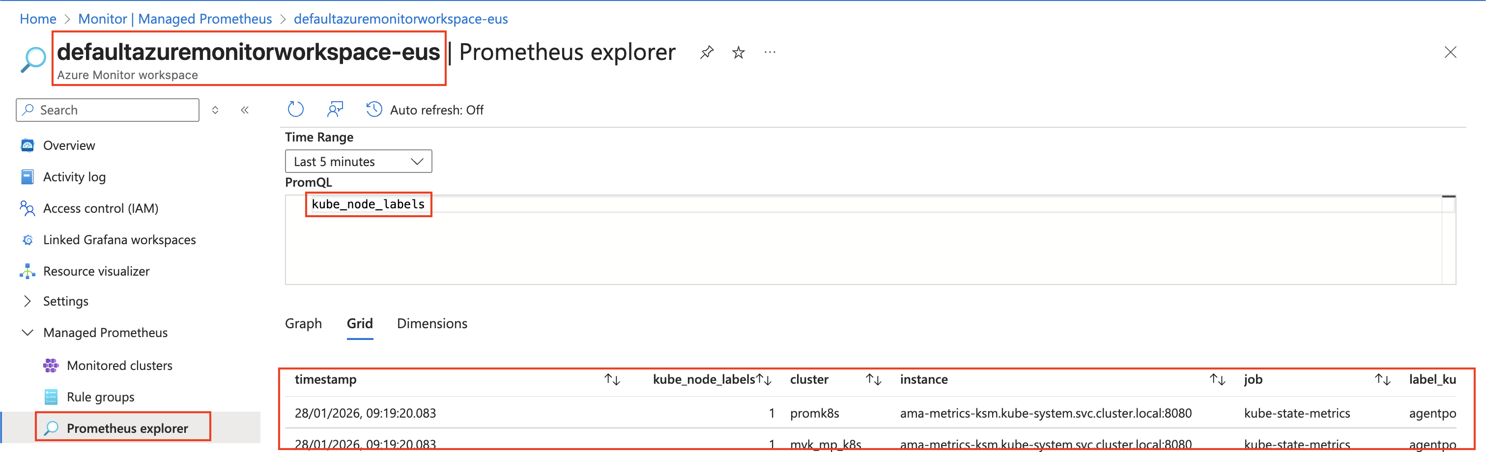Click the Prometheus explorer magnifier icon

[x=51, y=428]
